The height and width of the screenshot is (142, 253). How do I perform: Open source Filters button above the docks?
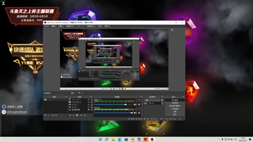pyautogui.click(x=81, y=93)
